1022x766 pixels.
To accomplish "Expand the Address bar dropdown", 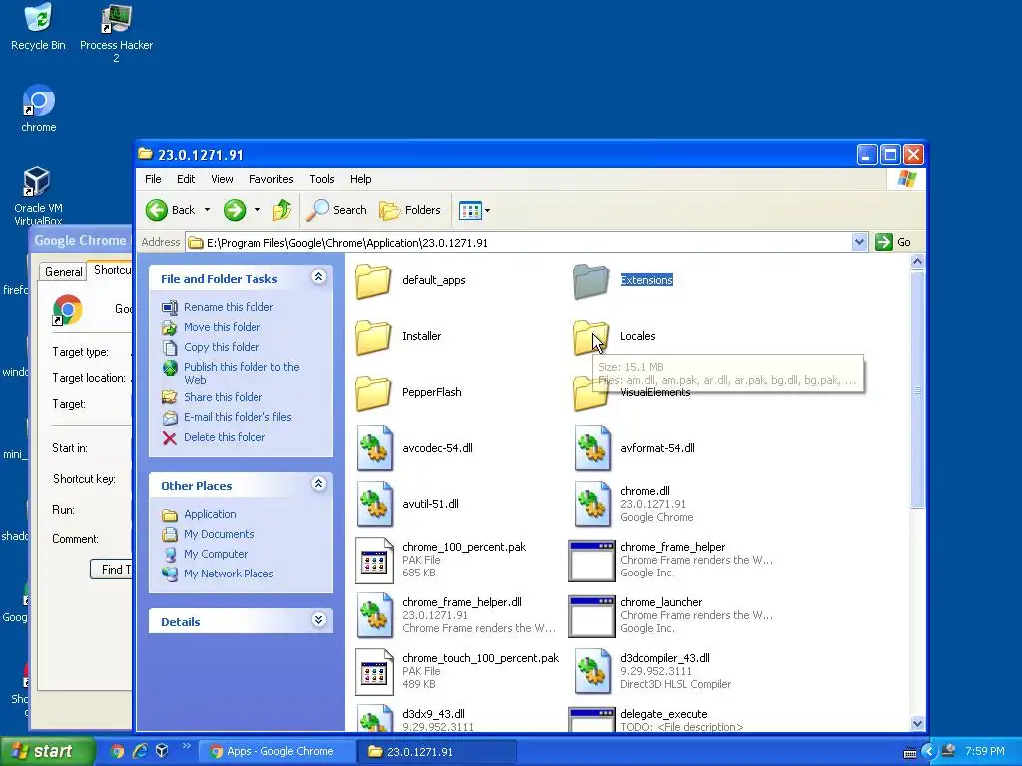I will tap(859, 243).
